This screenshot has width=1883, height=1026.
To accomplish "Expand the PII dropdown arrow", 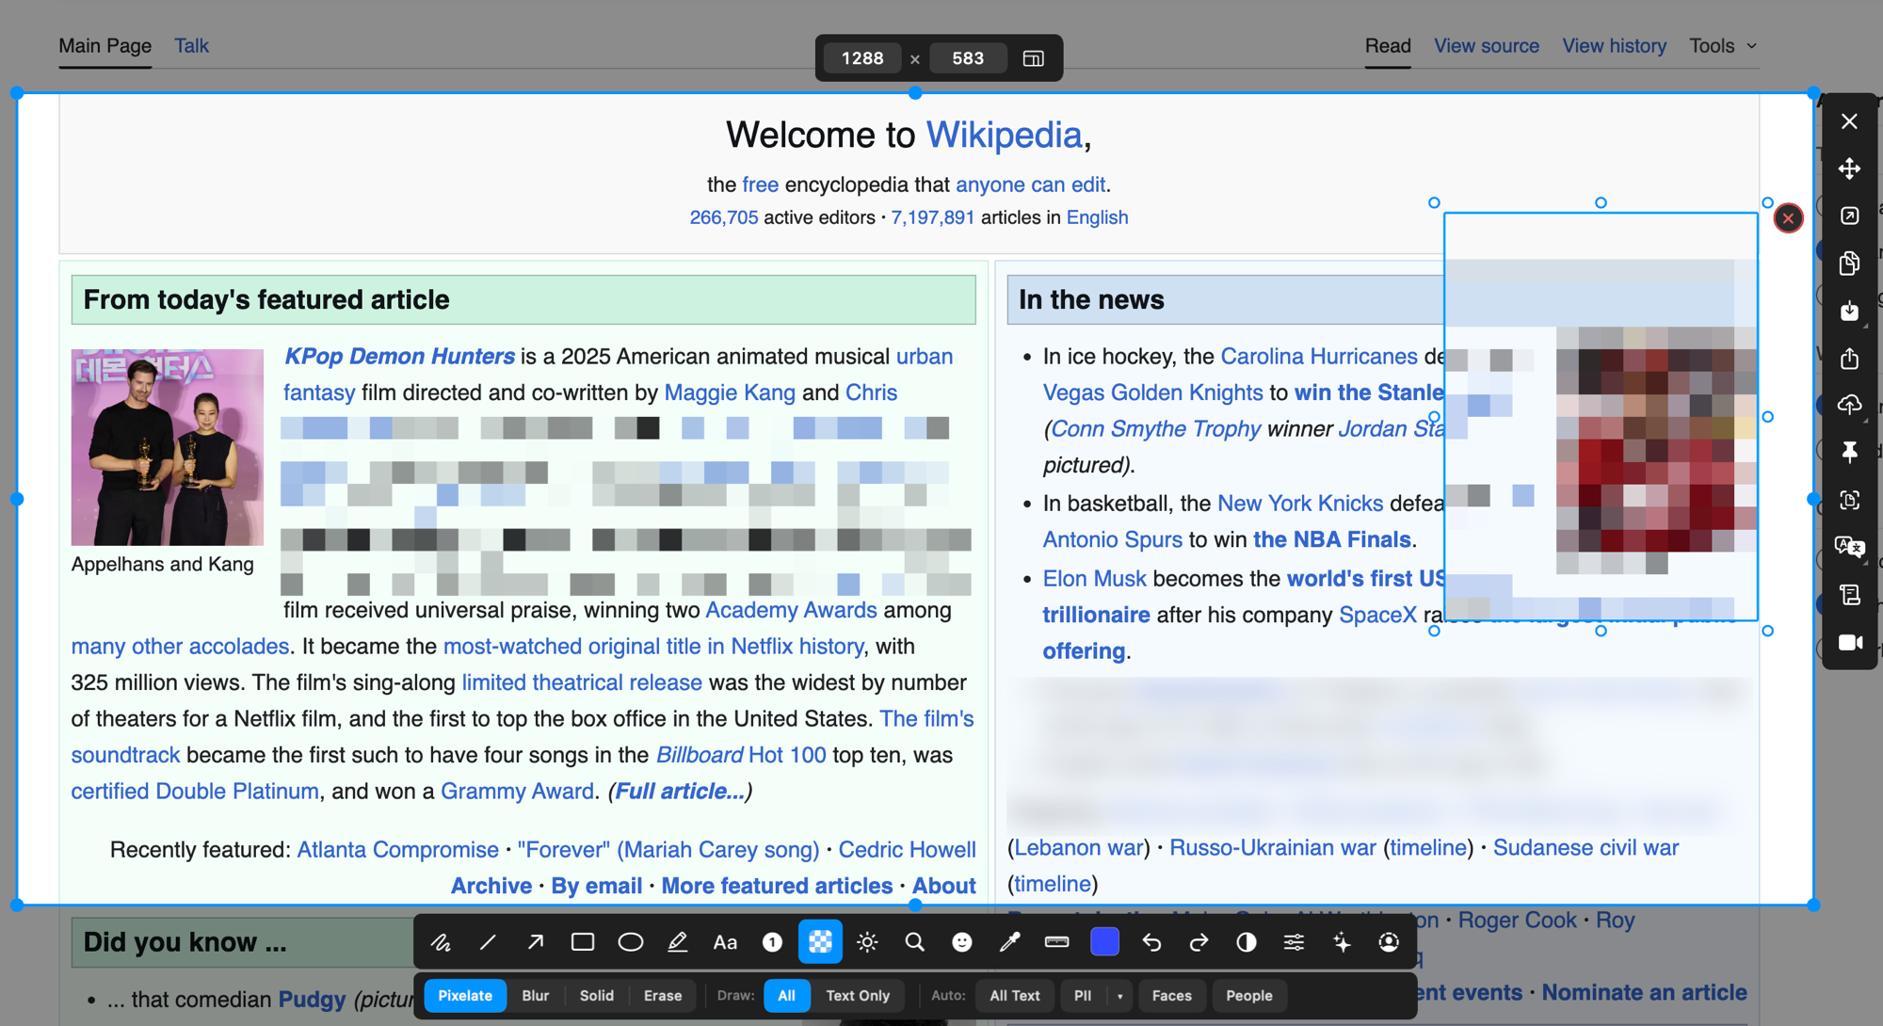I will point(1119,995).
